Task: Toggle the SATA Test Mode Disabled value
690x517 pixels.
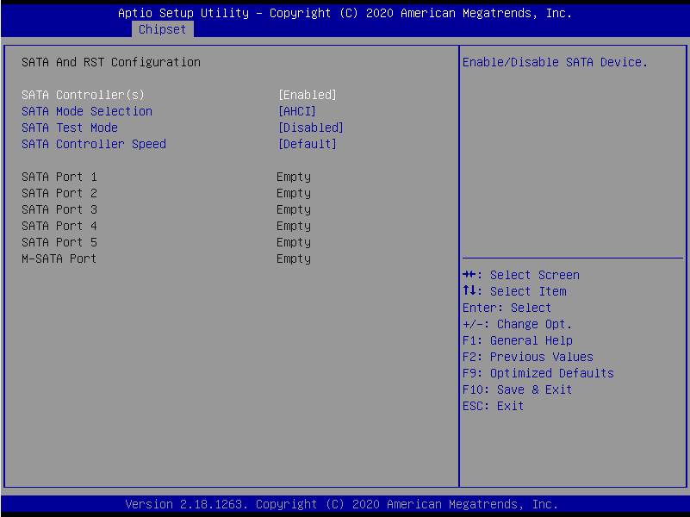Action: pos(310,128)
